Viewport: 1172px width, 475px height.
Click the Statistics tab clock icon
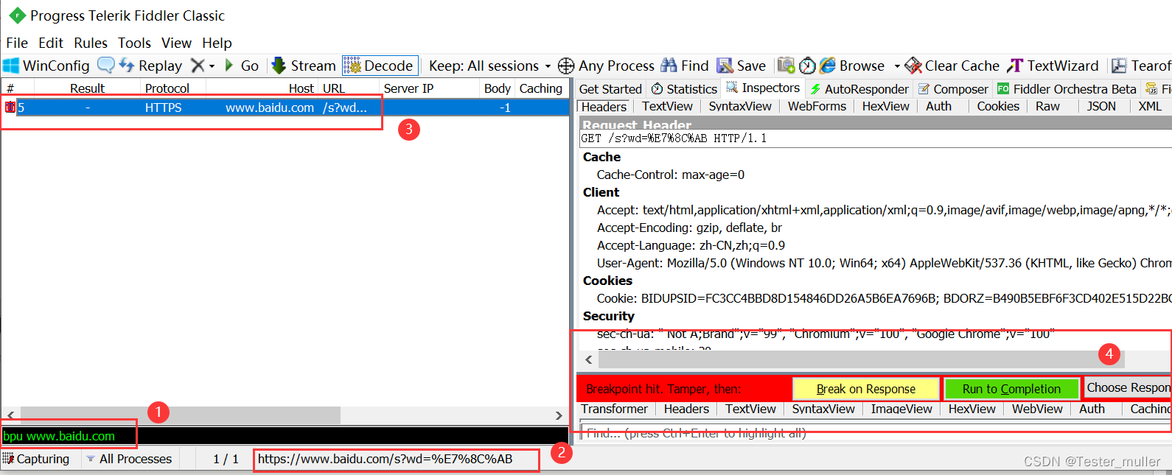[x=657, y=89]
